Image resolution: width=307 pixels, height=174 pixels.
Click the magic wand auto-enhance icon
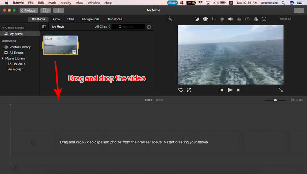coord(170,19)
